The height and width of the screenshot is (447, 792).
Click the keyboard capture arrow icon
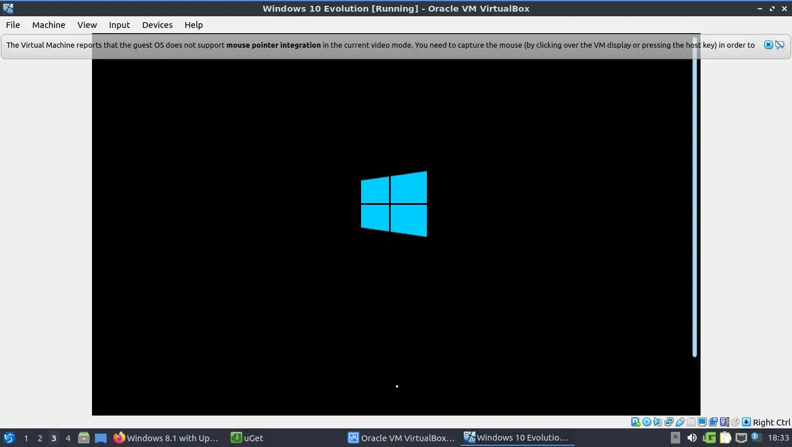746,422
